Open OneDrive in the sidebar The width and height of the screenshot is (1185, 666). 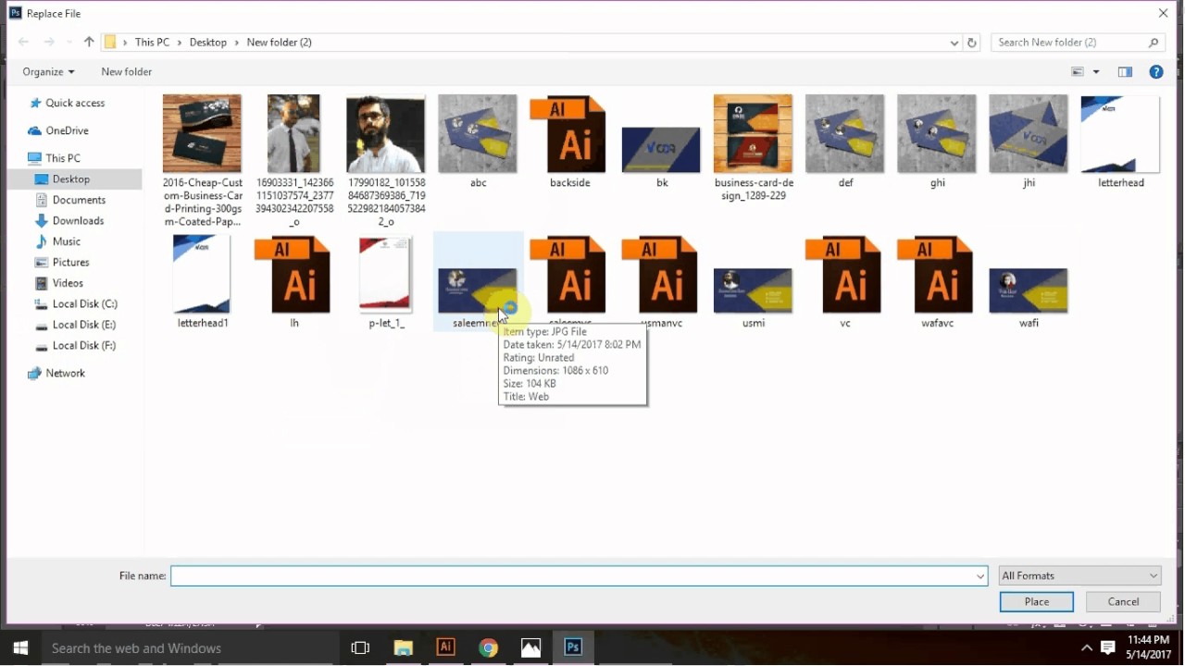click(x=58, y=131)
